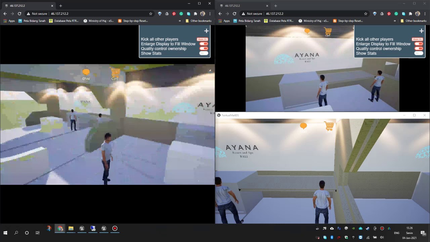Click Not secure warning in left browser

(x=37, y=14)
